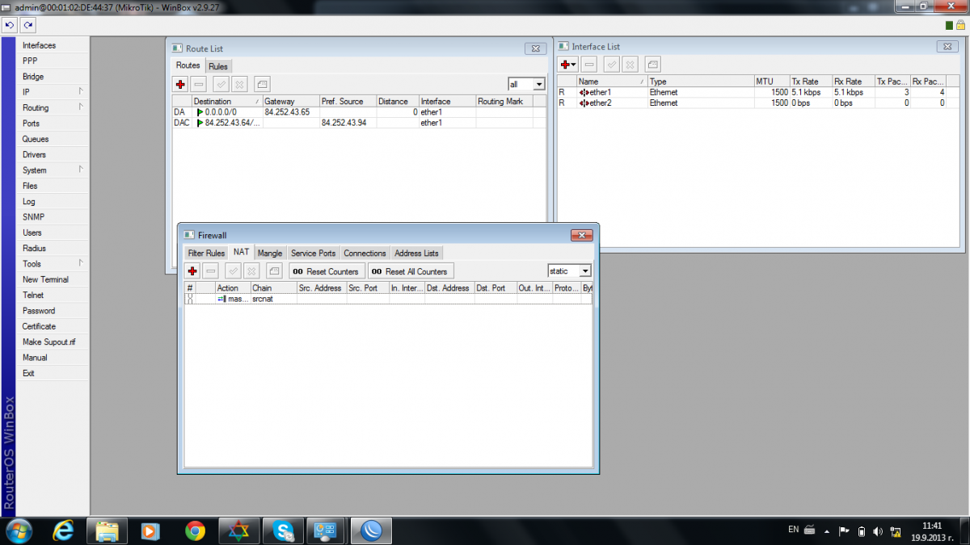Open New Terminal from the sidebar
Screen dimensions: 970x545
(x=45, y=279)
